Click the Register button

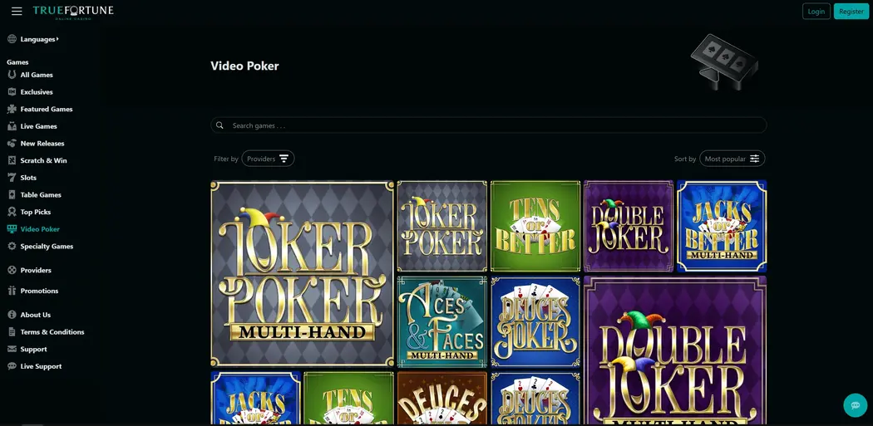click(851, 11)
